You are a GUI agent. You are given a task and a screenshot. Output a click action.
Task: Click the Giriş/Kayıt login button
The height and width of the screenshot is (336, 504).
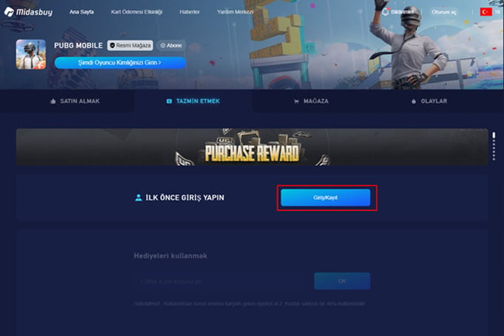(325, 197)
